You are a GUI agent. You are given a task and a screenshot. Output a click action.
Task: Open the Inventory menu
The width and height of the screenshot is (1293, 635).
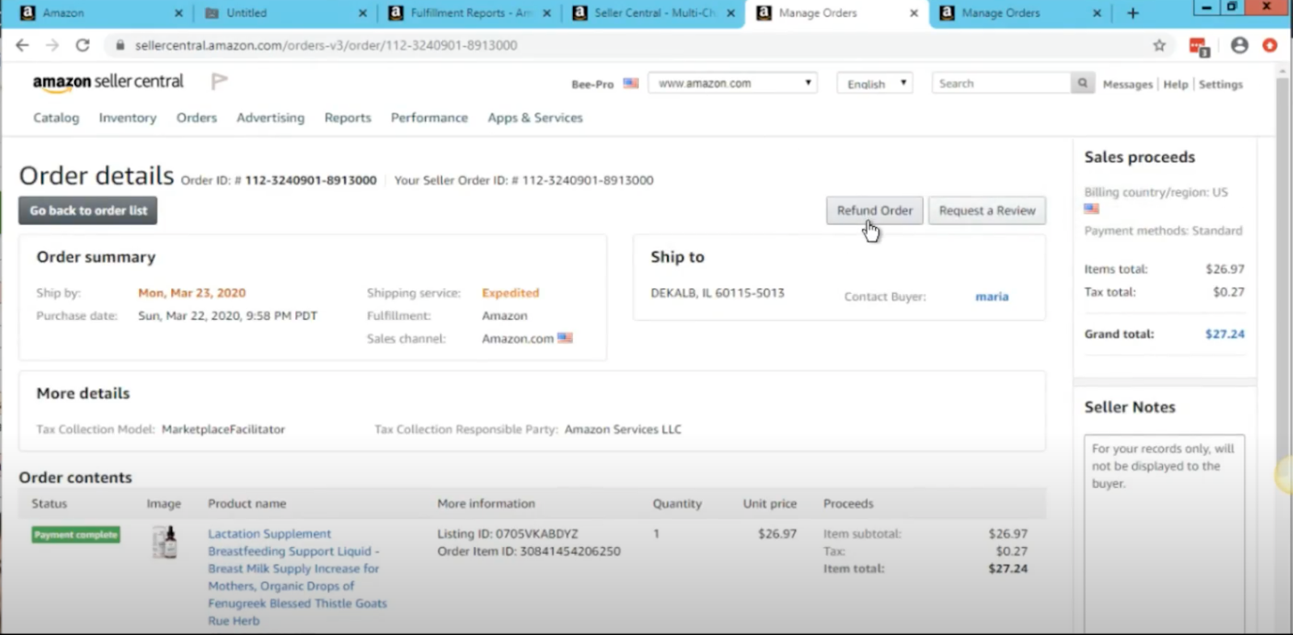point(128,117)
